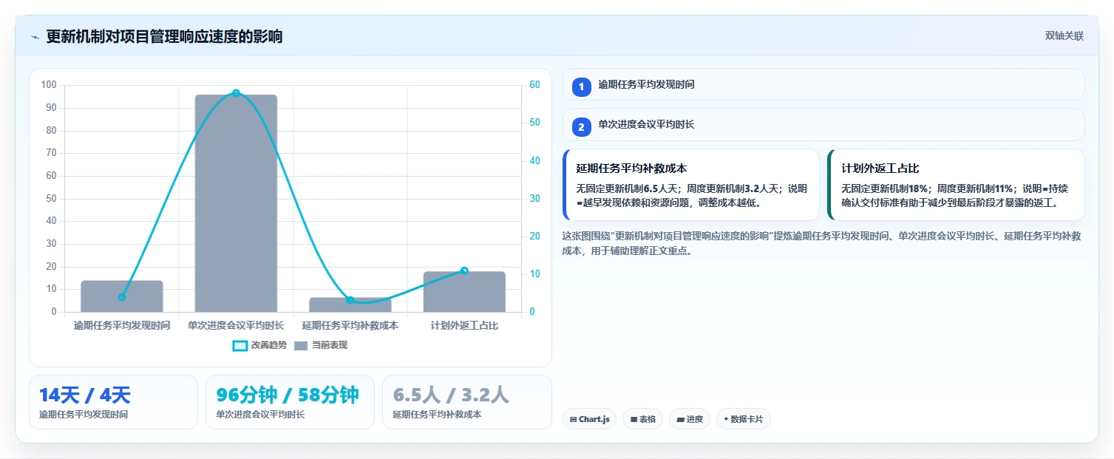Open the 延期任务平均补救成本 card
Viewport: 1114px width, 459px height.
pos(691,185)
